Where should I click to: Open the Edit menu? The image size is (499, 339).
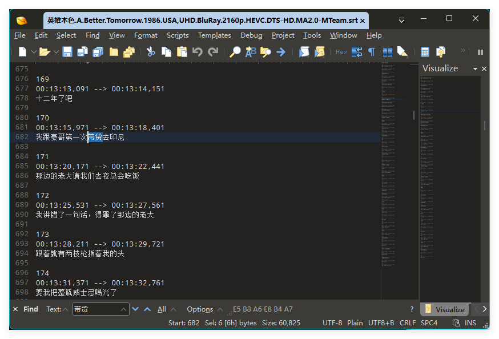pyautogui.click(x=41, y=35)
